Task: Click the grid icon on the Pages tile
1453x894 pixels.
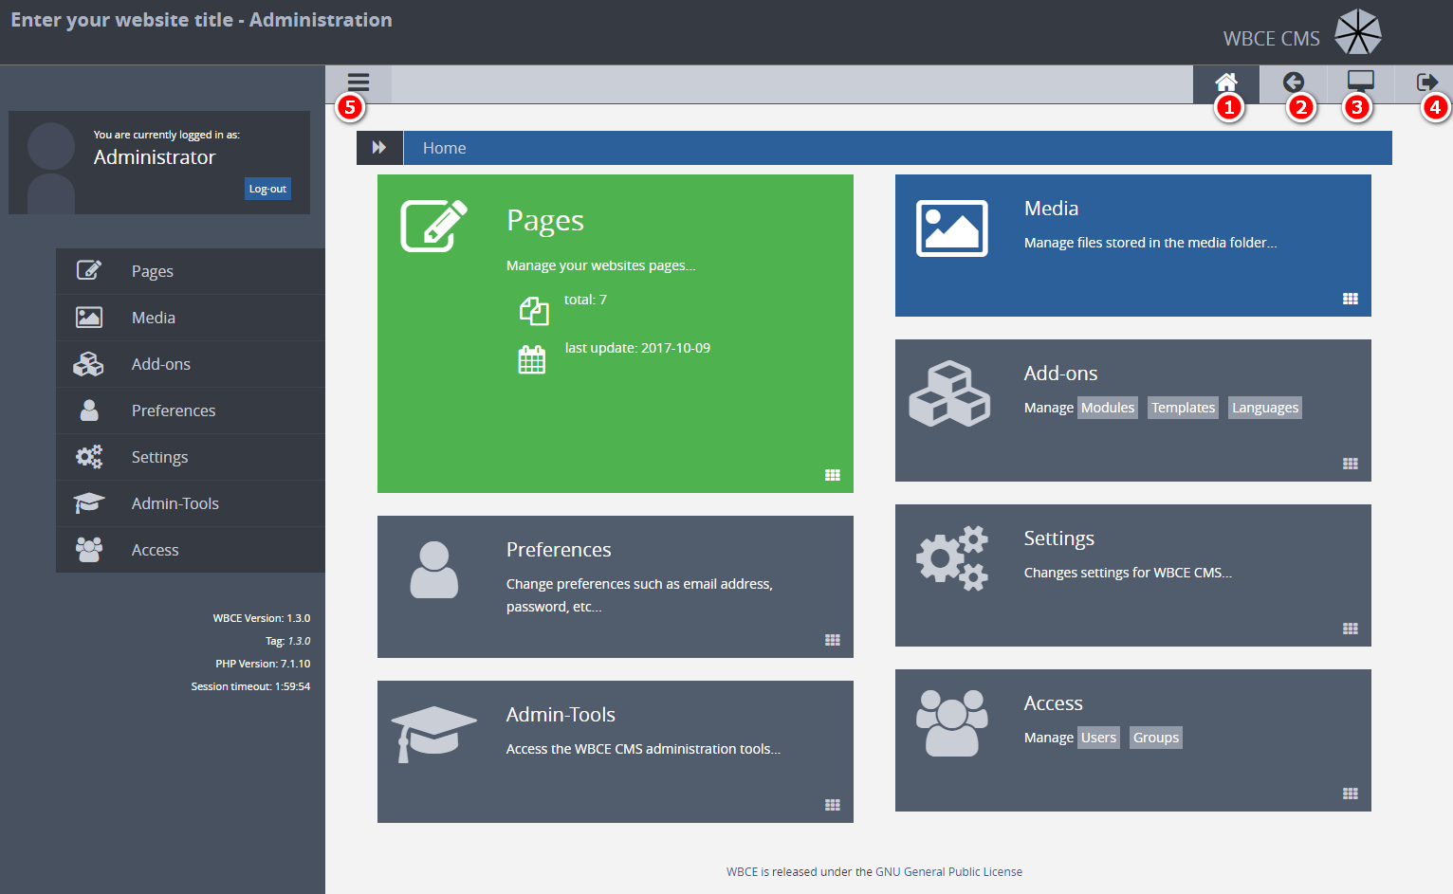Action: coord(833,475)
